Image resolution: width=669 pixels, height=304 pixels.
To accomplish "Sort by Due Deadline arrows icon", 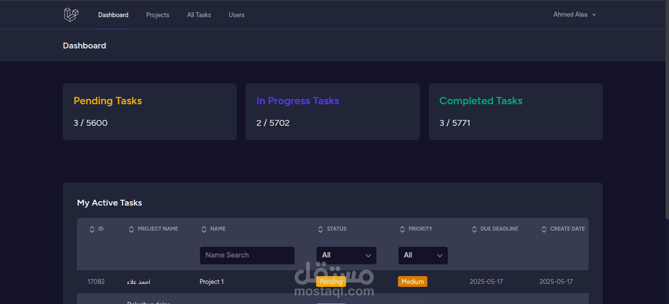I will 474,229.
